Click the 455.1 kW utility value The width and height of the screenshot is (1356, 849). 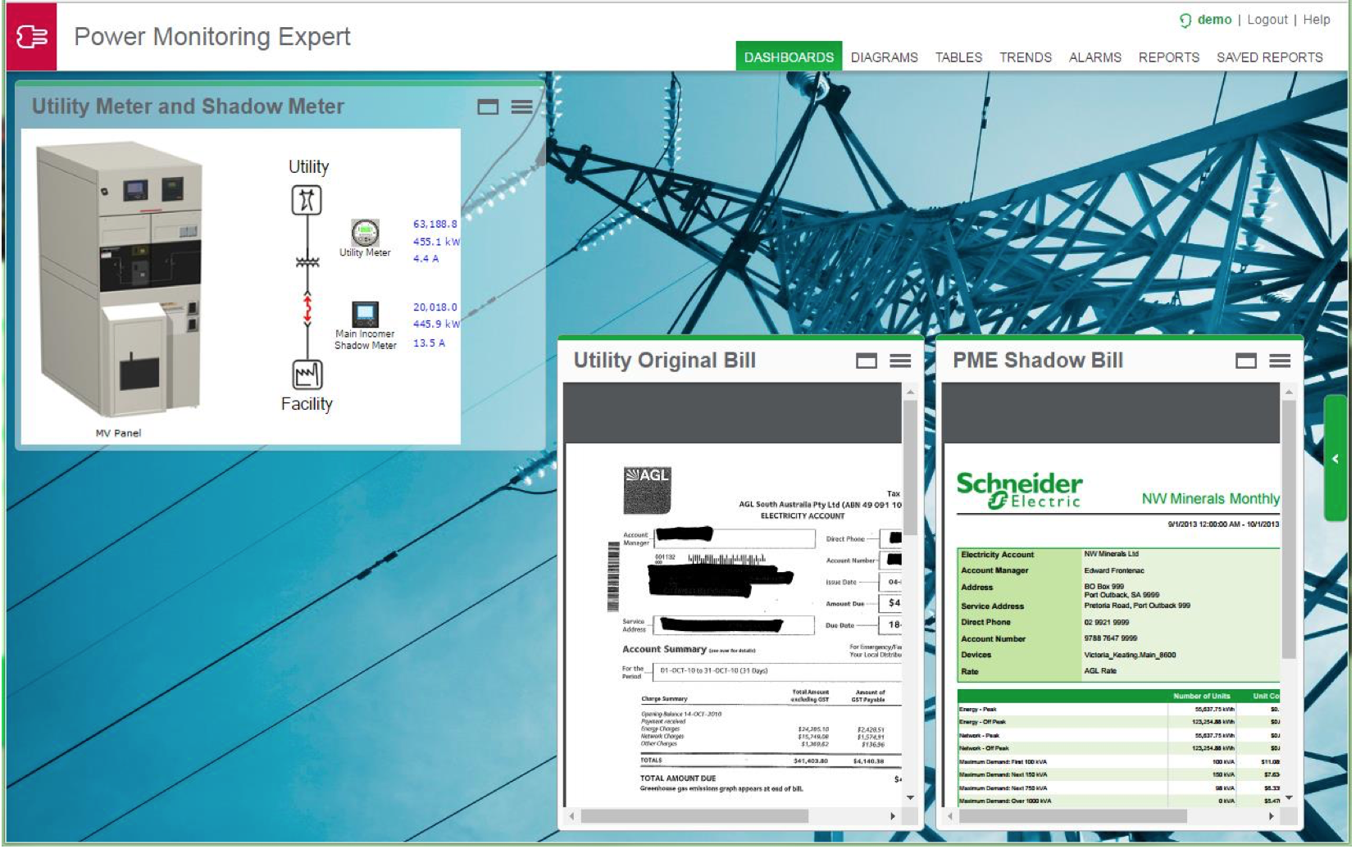pyautogui.click(x=436, y=242)
